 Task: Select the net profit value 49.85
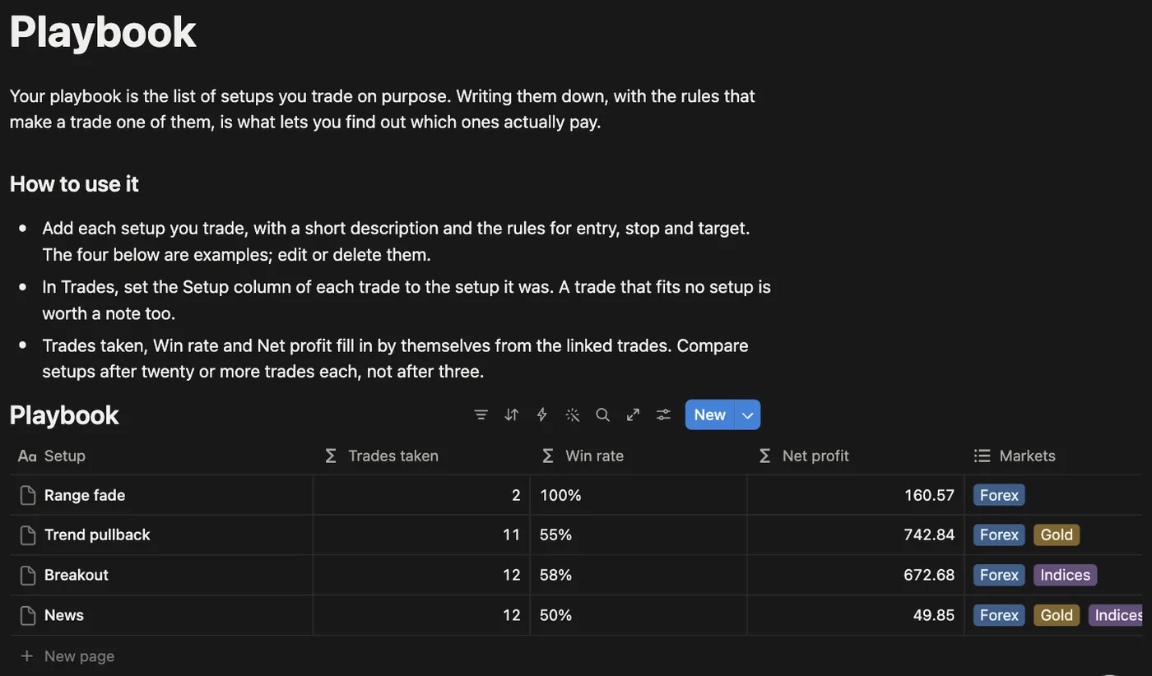934,615
